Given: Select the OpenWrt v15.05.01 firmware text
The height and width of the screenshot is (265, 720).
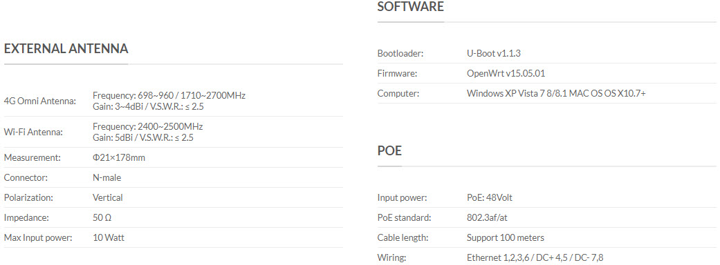Looking at the screenshot, I should pos(506,73).
